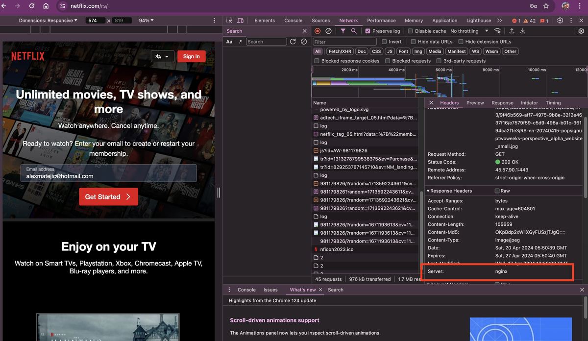Open the browser home page
Image resolution: width=588 pixels, height=341 pixels.
[46, 6]
